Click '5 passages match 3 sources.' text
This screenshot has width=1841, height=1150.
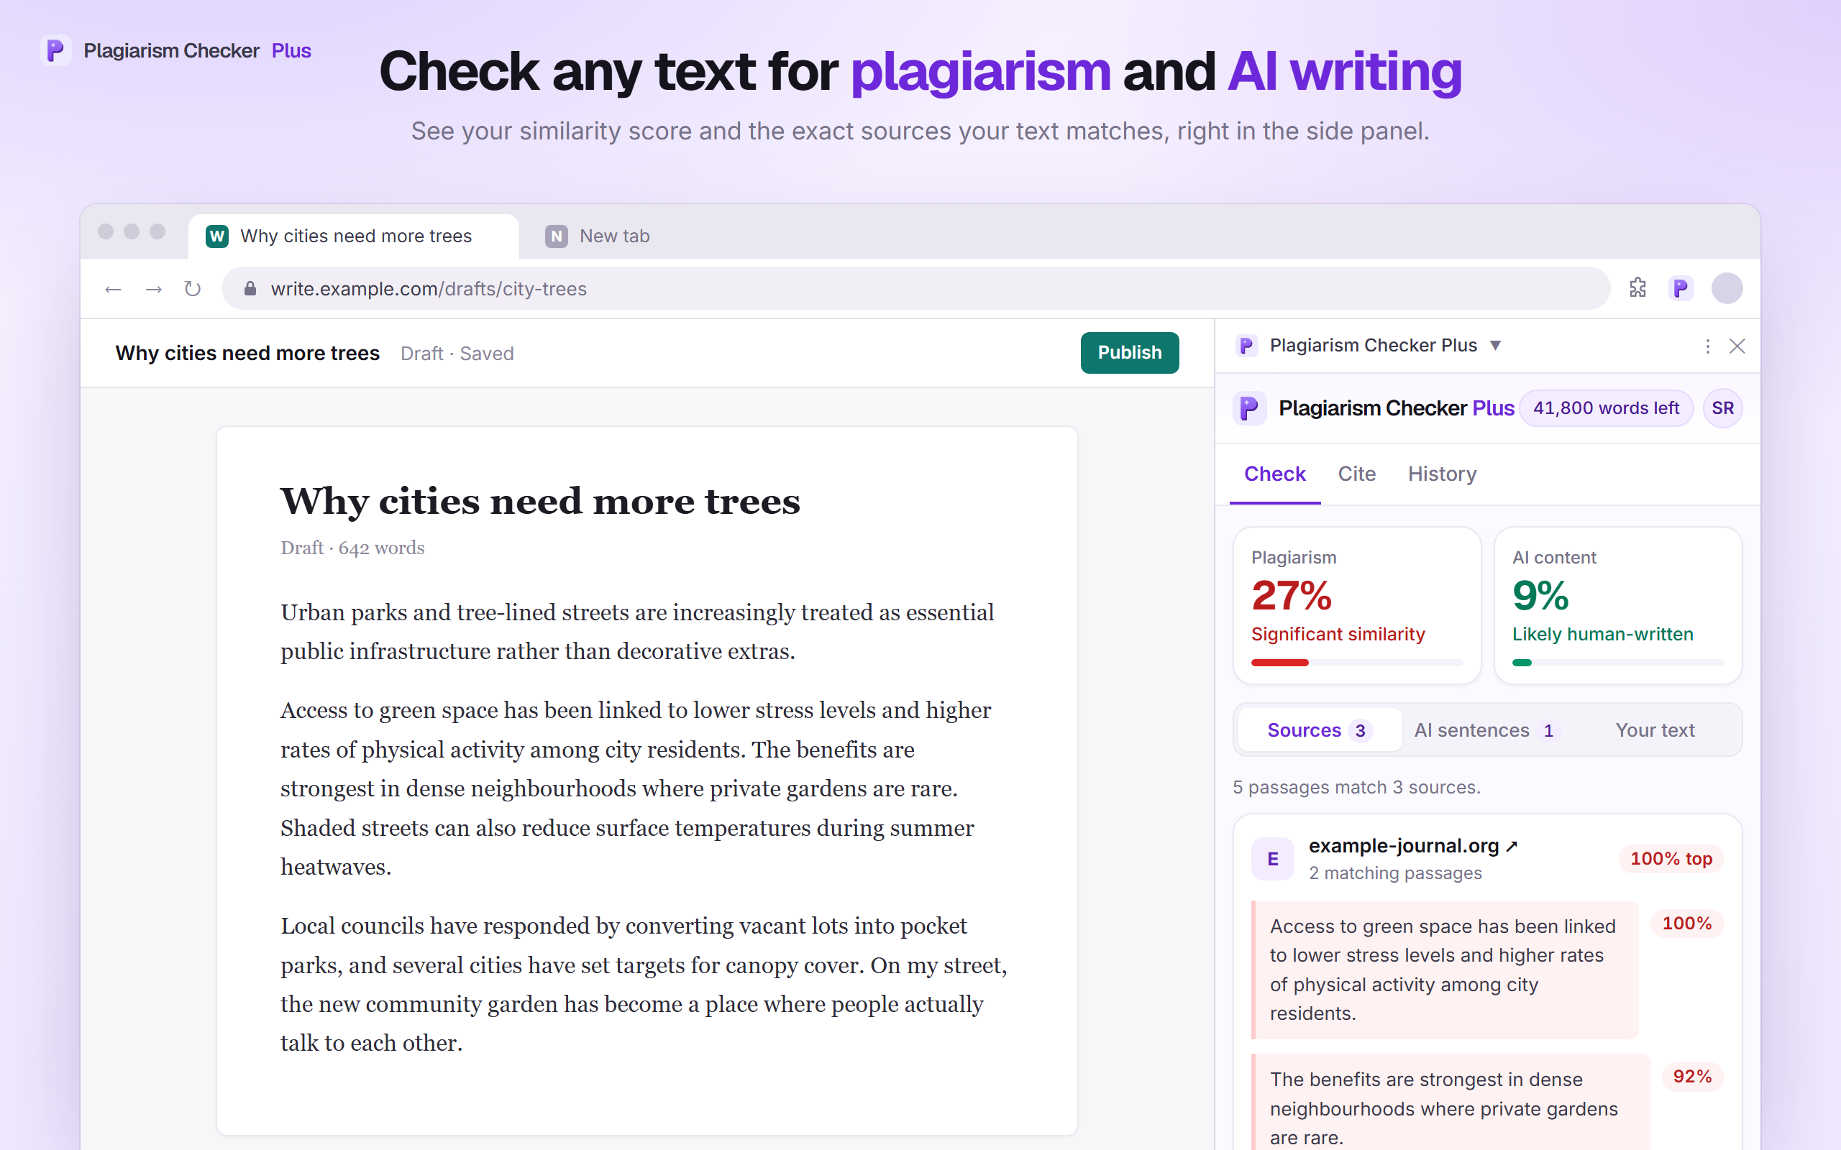(x=1356, y=787)
